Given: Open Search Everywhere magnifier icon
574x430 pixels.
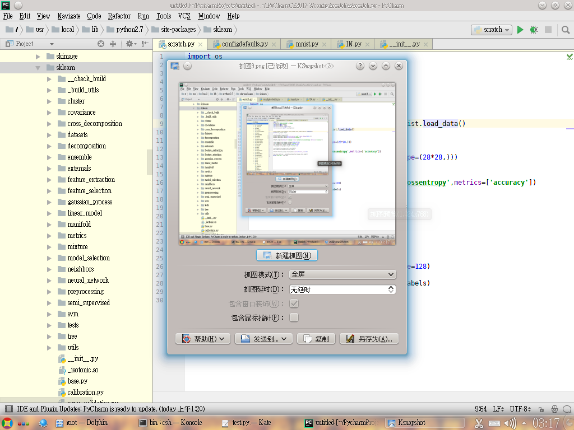Looking at the screenshot, I should [566, 30].
